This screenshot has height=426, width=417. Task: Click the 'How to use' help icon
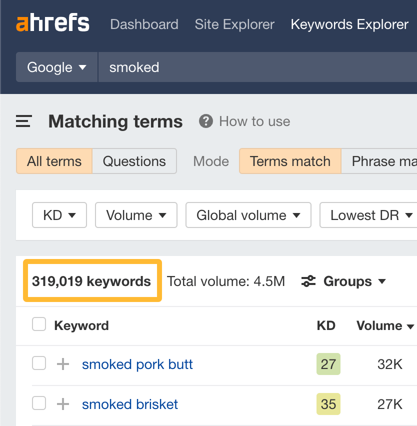pyautogui.click(x=205, y=121)
